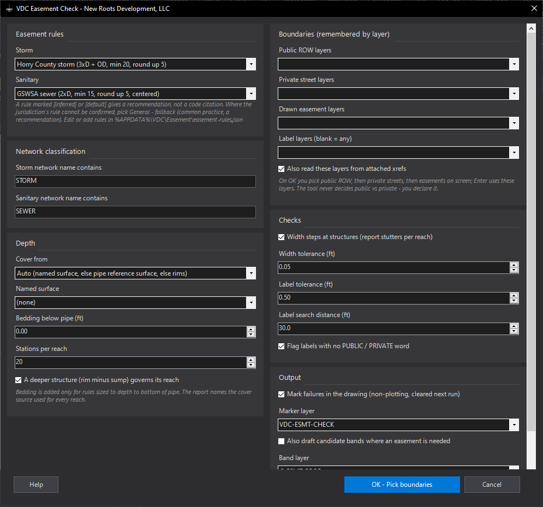
Task: Open the Private street layers dropdown
Action: point(514,94)
